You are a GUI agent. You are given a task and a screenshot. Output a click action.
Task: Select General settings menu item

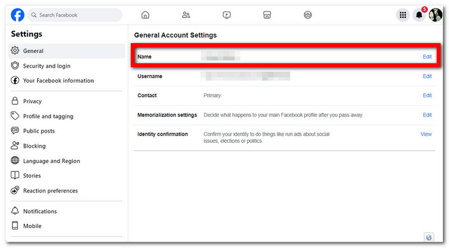[x=67, y=51]
